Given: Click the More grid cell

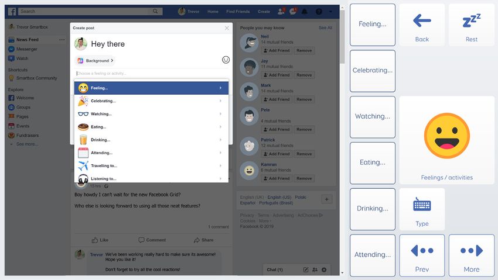Looking at the screenshot, I should [x=472, y=255].
